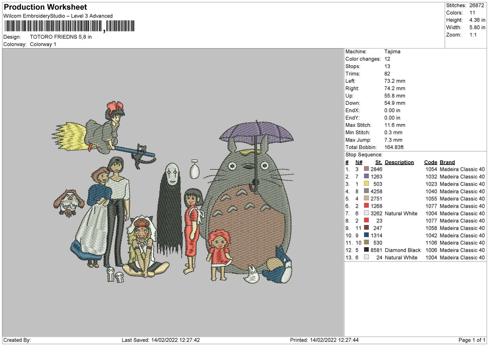Click the St. column header

click(379, 162)
